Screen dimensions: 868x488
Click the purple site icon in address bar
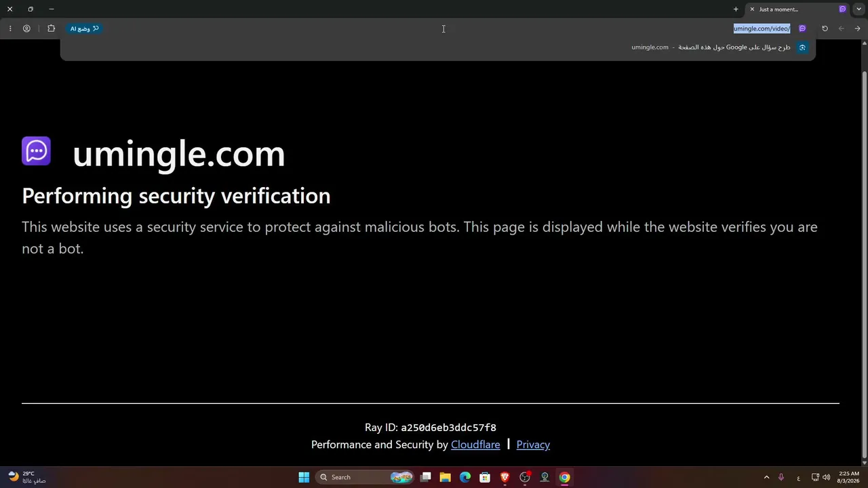point(802,28)
